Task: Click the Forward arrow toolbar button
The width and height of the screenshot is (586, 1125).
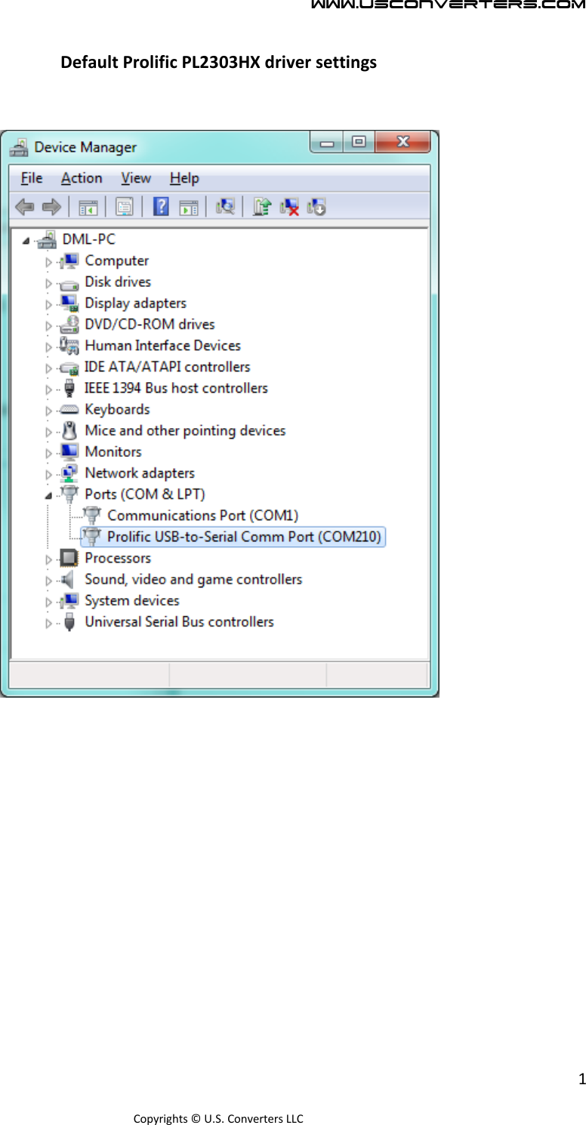Action: (51, 206)
